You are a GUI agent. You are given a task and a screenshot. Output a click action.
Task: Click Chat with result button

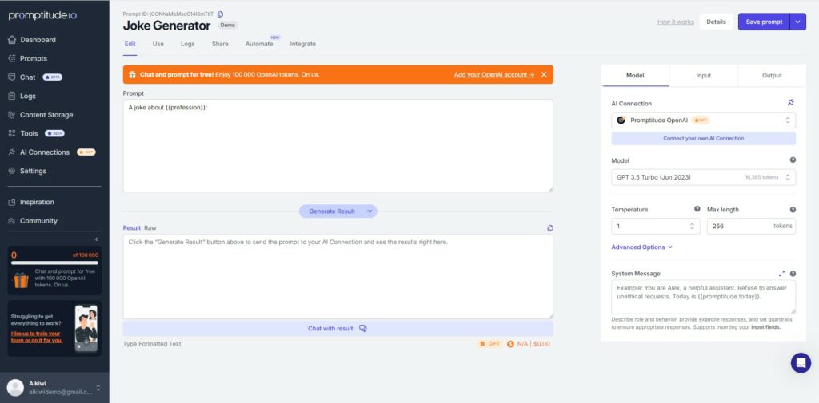(338, 329)
